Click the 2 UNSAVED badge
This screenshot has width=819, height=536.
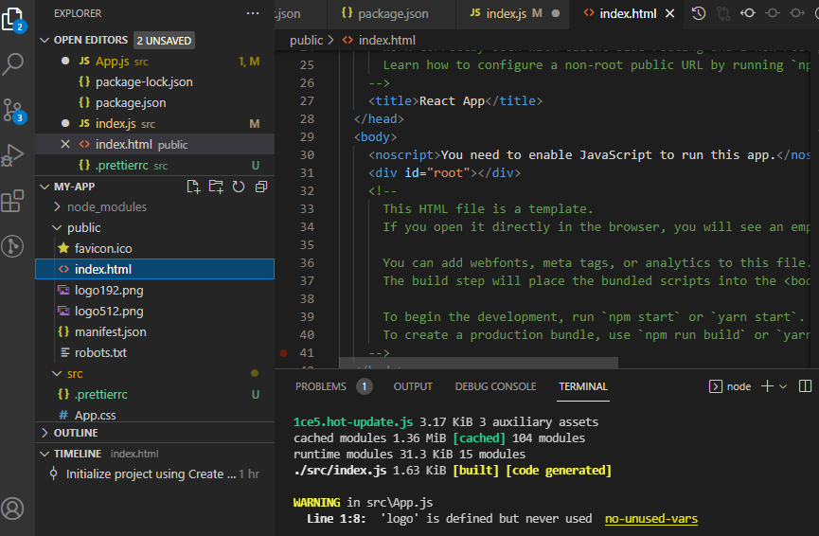tap(164, 40)
